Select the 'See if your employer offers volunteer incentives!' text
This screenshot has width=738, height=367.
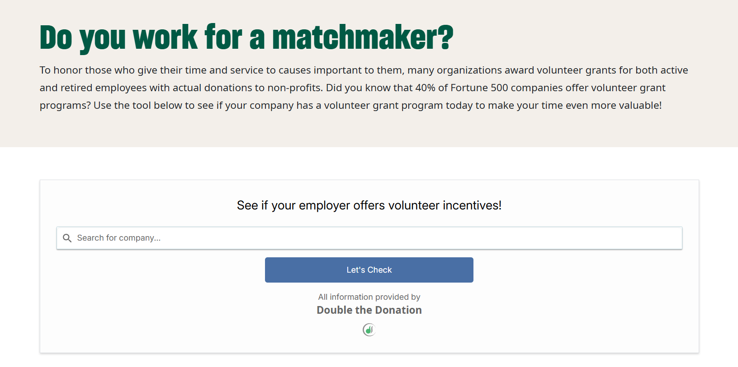[369, 205]
